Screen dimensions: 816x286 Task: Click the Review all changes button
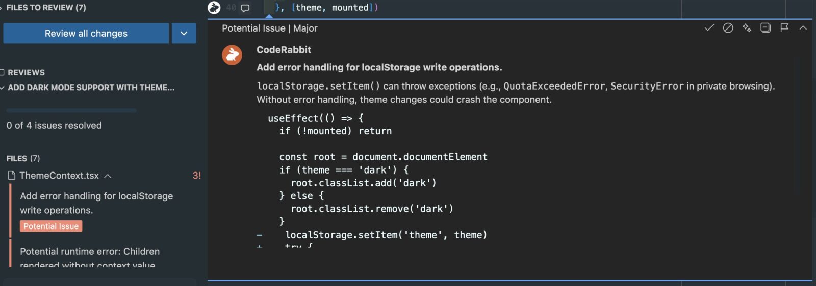click(86, 34)
